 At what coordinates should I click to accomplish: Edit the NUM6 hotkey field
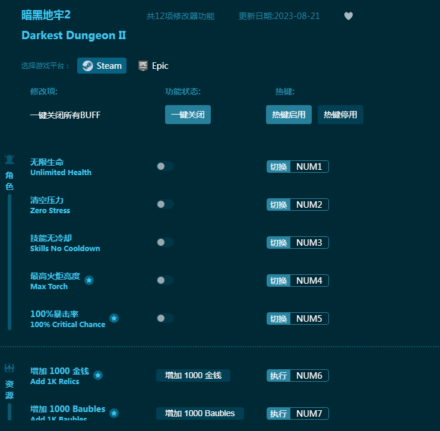pos(309,375)
